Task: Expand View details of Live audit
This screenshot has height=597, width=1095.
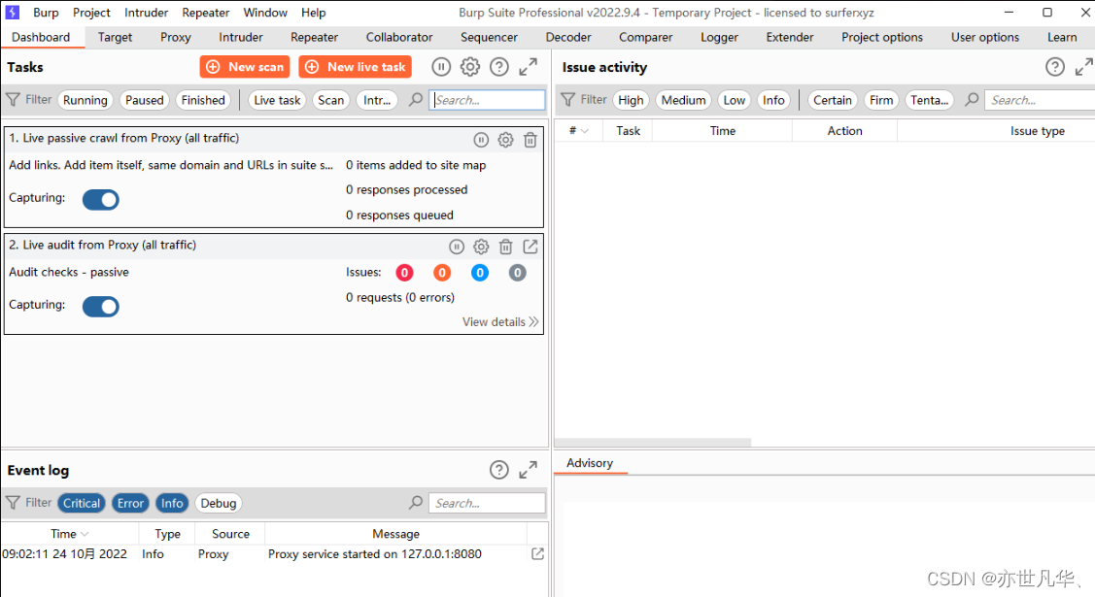Action: coord(500,321)
